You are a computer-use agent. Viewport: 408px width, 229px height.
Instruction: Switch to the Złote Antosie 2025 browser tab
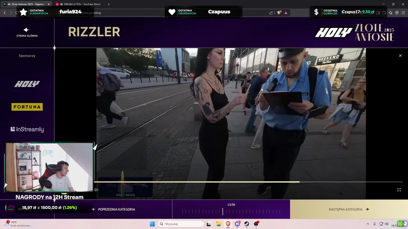coord(25,4)
